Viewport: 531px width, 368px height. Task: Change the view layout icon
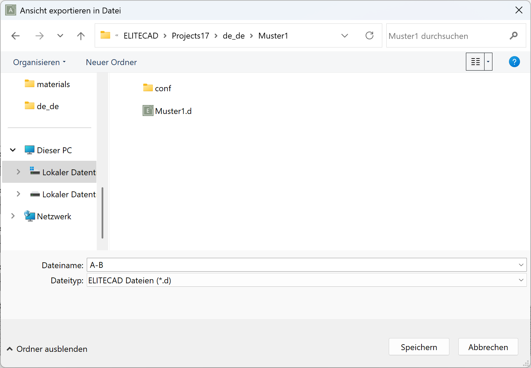[475, 61]
